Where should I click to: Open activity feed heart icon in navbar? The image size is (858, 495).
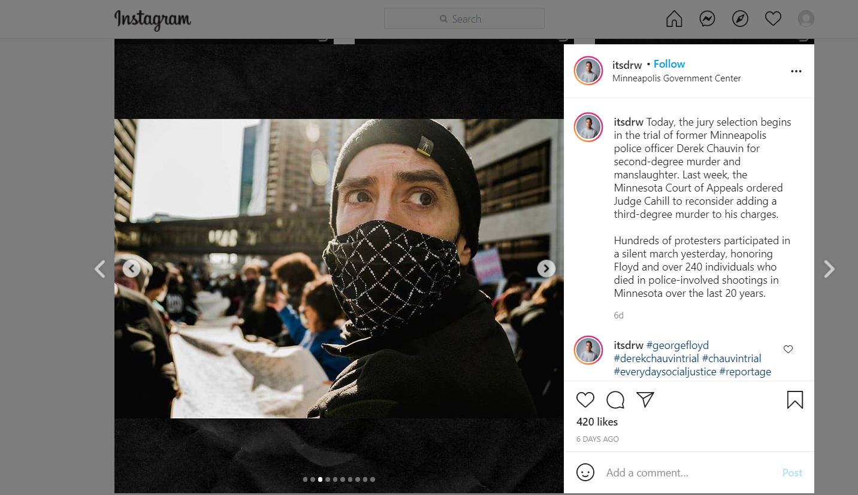[x=773, y=19]
